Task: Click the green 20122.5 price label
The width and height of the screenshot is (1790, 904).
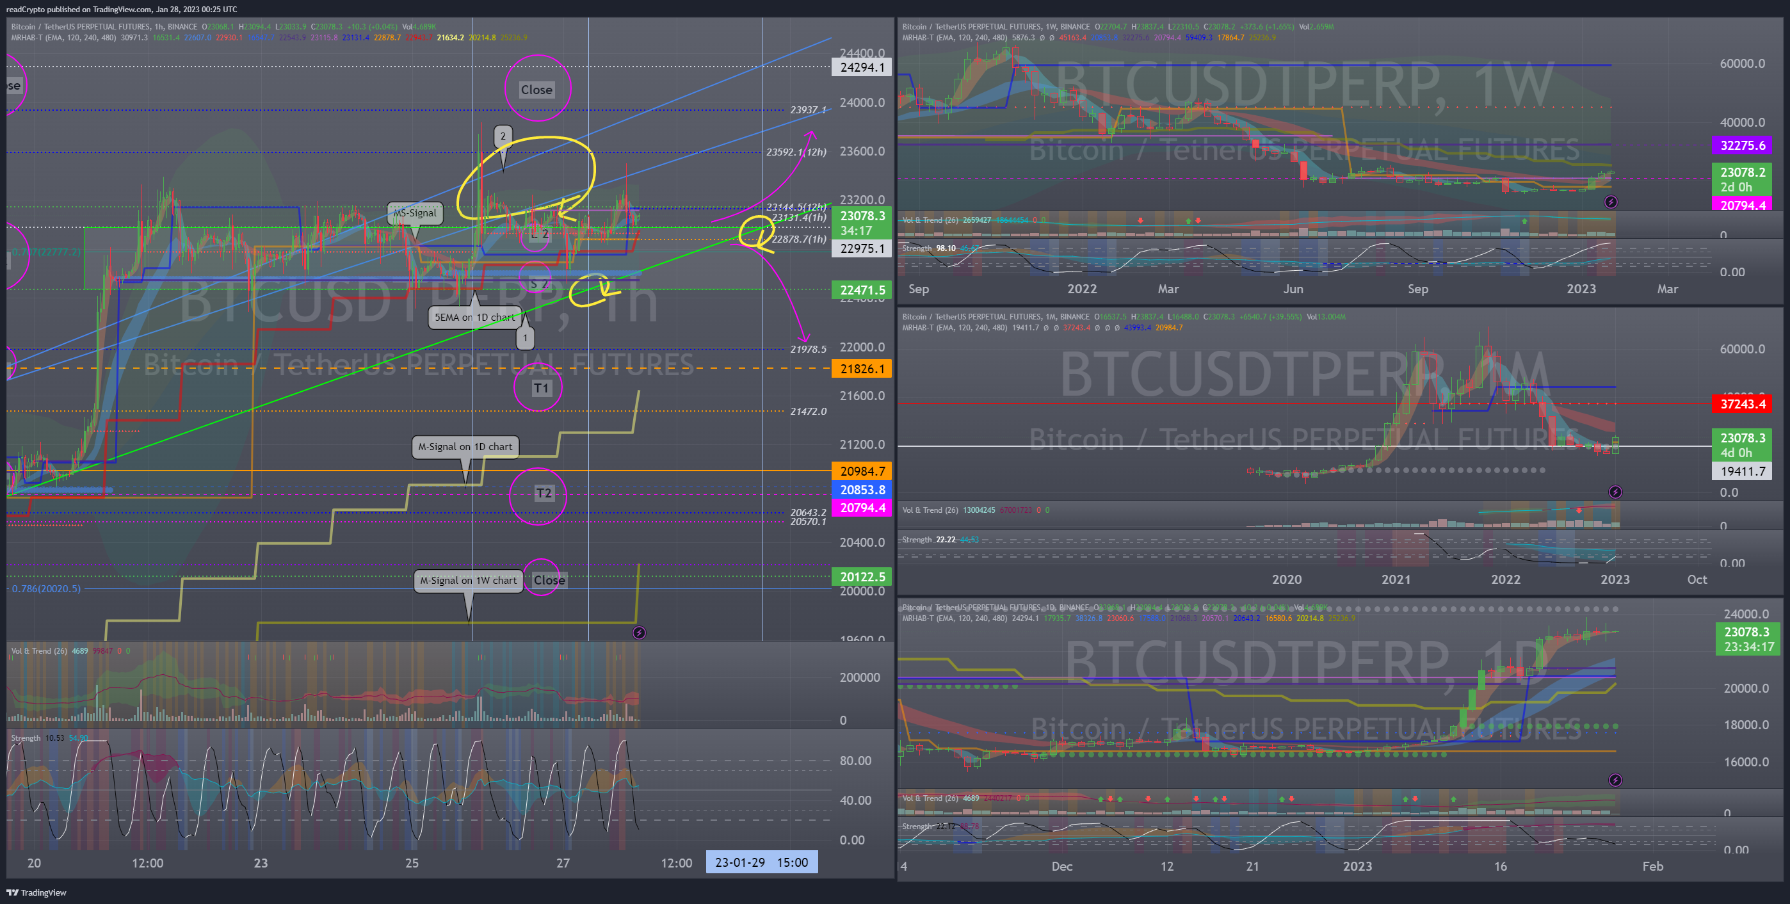Action: point(862,577)
